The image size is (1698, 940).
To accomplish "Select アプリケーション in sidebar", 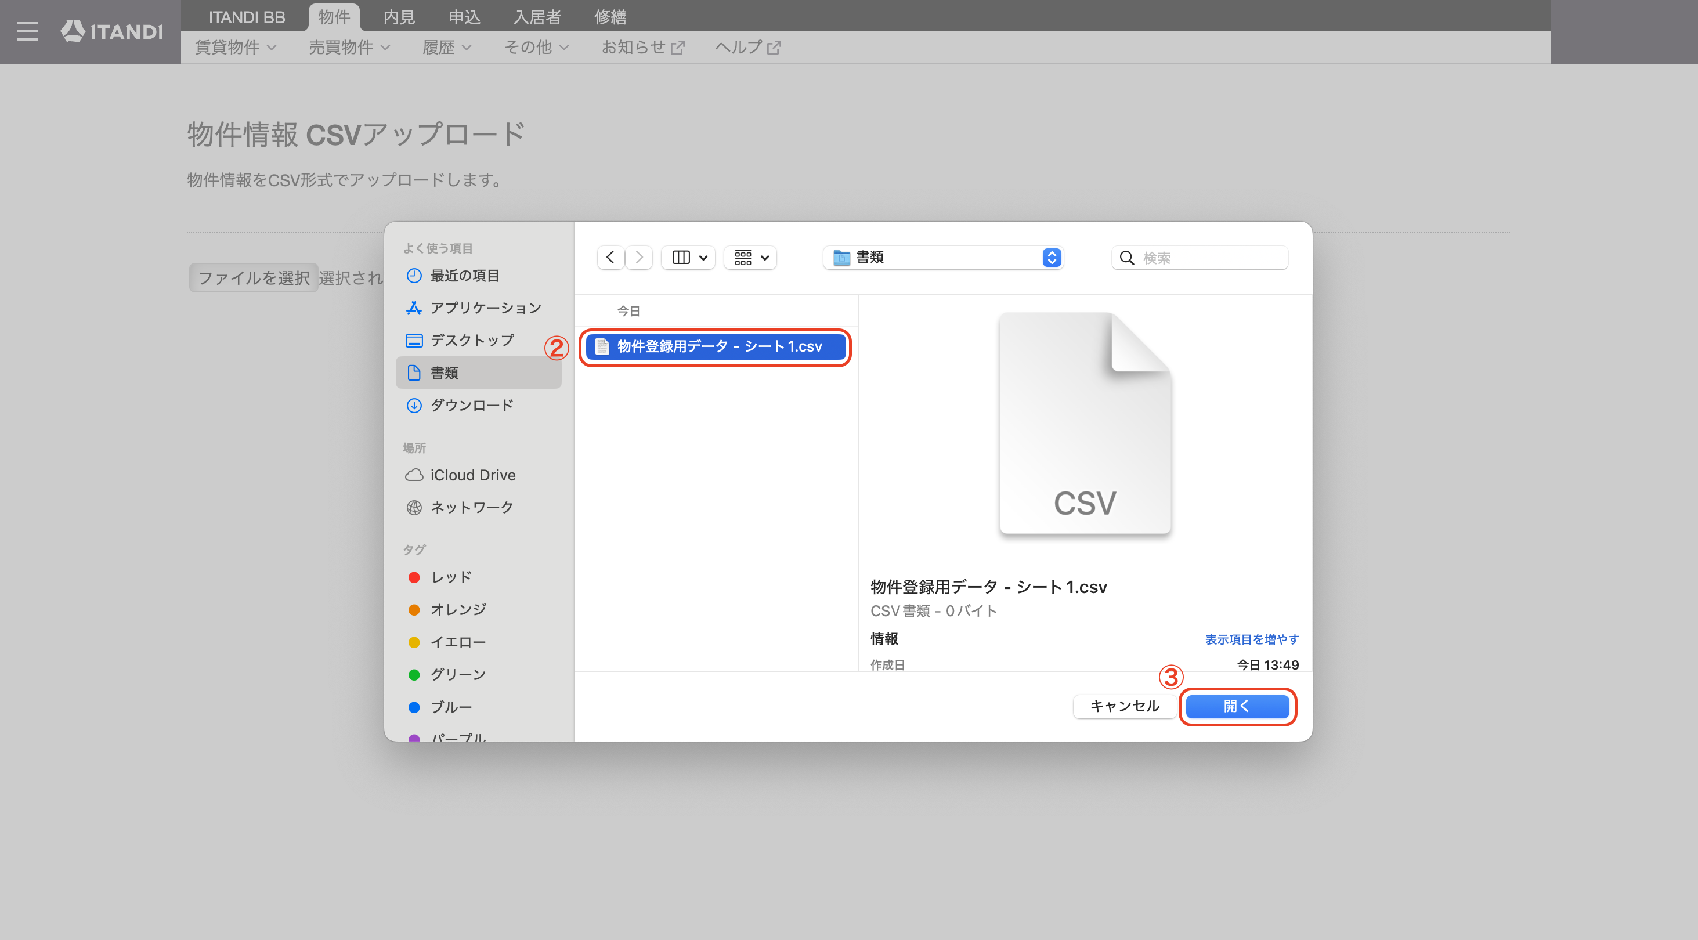I will click(479, 308).
